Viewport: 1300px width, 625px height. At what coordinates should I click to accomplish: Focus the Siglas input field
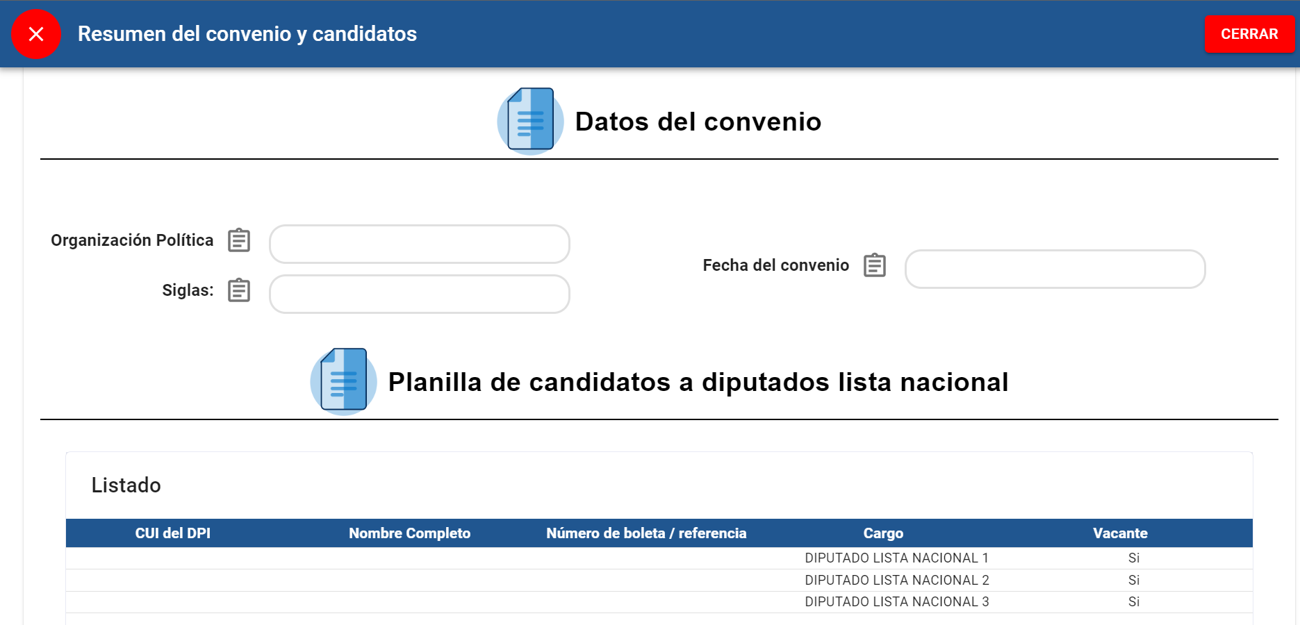[419, 294]
